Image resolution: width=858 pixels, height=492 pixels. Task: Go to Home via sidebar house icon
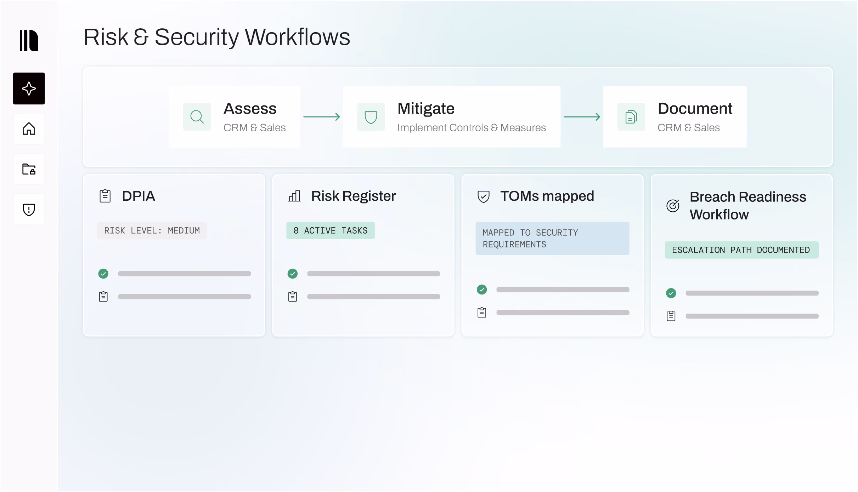(29, 129)
